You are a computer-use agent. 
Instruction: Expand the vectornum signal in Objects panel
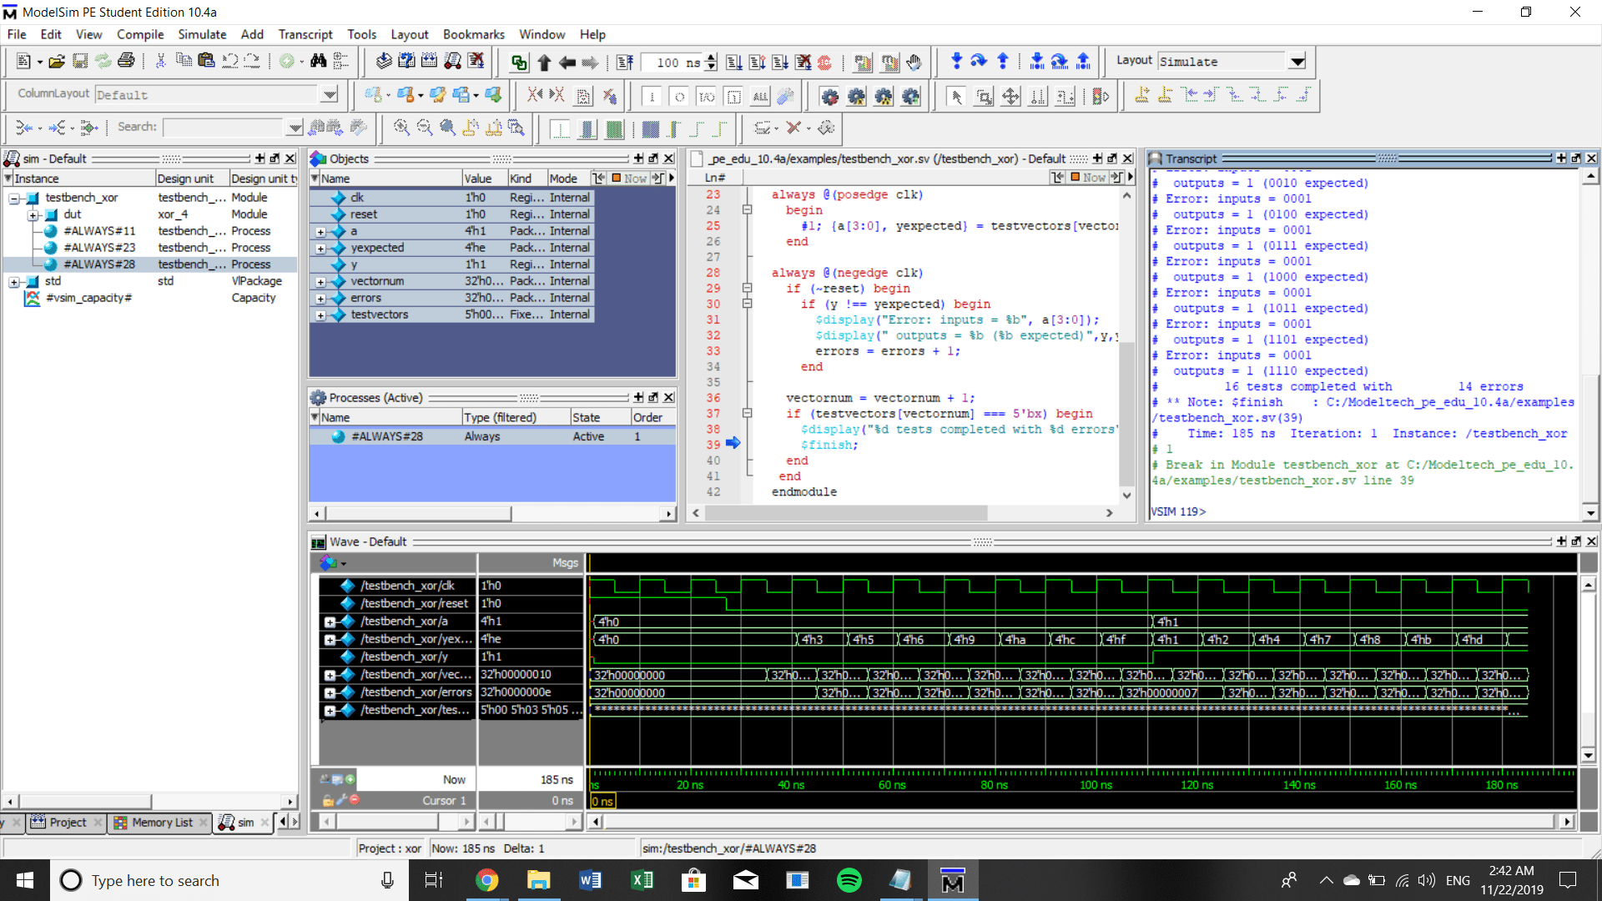coord(320,281)
